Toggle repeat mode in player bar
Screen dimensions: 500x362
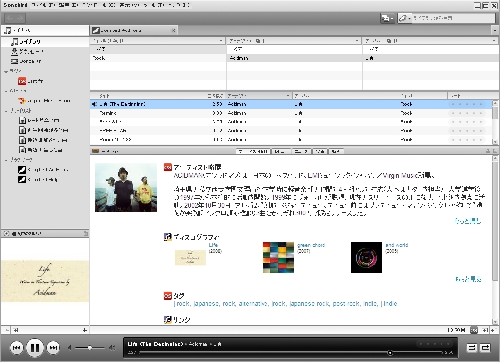[485, 348]
